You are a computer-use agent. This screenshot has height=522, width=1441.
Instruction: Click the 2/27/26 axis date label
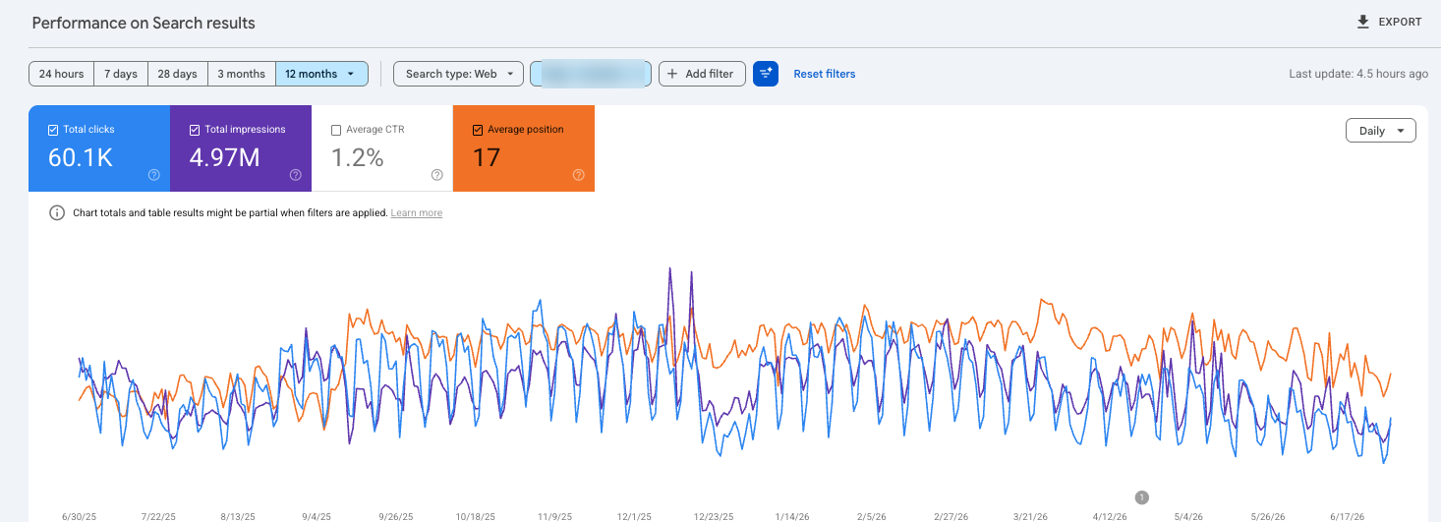click(950, 516)
